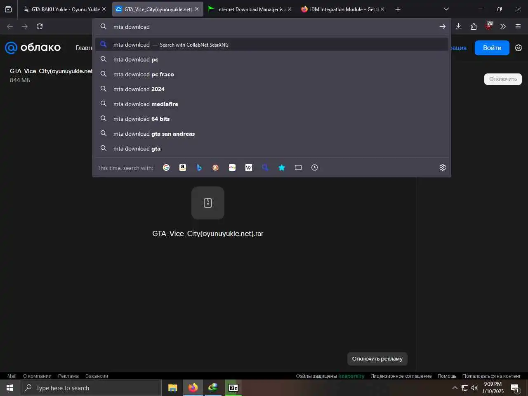Click the Отключить рекламу button

click(377, 359)
